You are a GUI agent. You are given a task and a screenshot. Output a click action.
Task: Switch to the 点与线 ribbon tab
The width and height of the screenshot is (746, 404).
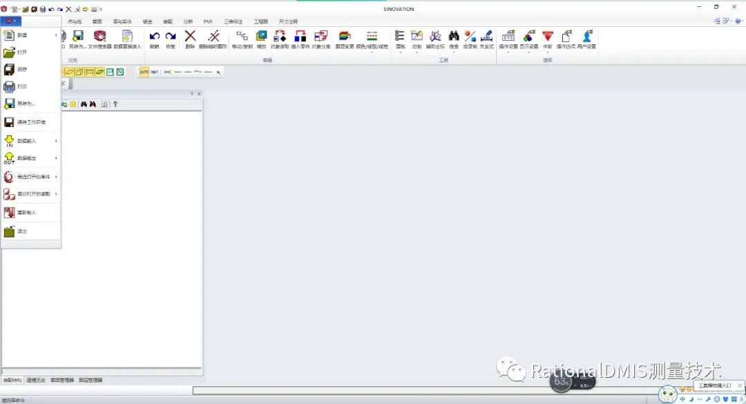click(x=74, y=21)
